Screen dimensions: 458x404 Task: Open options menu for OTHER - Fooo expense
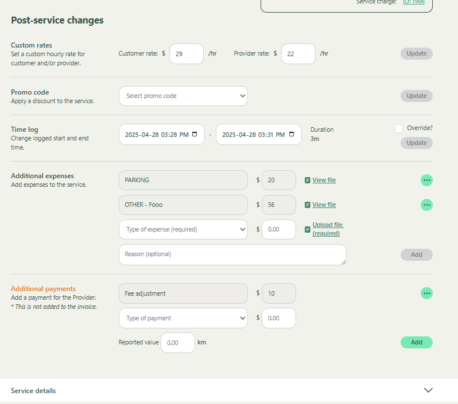coord(426,205)
